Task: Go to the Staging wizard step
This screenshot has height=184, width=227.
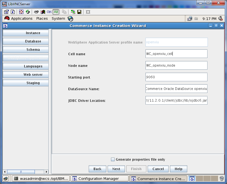Action: point(26,83)
